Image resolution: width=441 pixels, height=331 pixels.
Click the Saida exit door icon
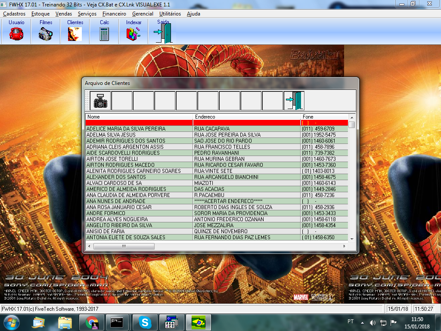coord(163,33)
